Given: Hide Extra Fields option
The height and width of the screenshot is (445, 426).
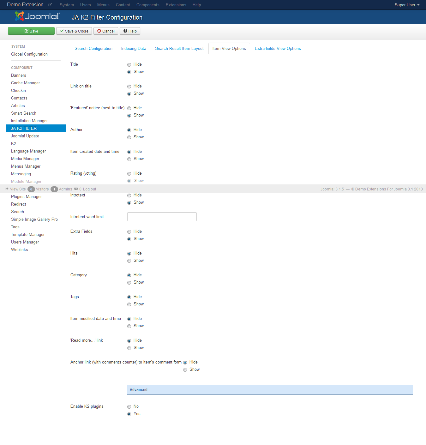Looking at the screenshot, I should click(x=129, y=232).
